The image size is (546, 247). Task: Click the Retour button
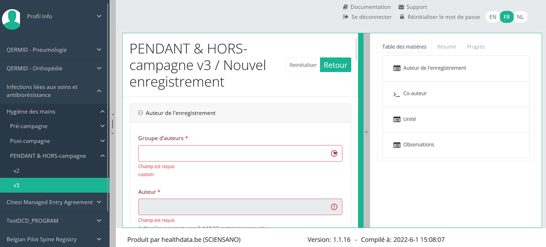(335, 65)
